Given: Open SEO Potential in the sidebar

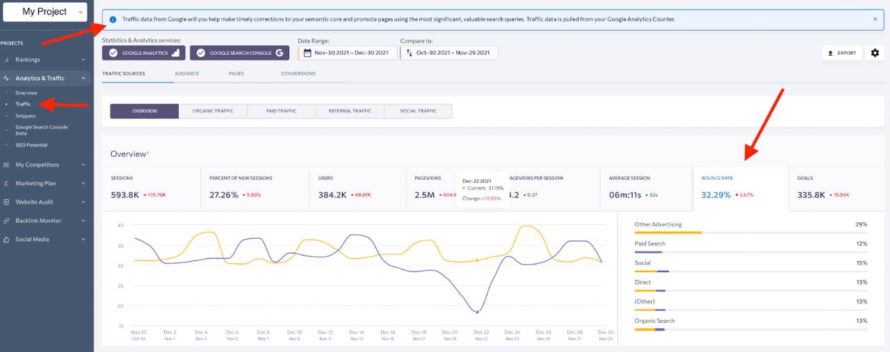Looking at the screenshot, I should pyautogui.click(x=31, y=145).
